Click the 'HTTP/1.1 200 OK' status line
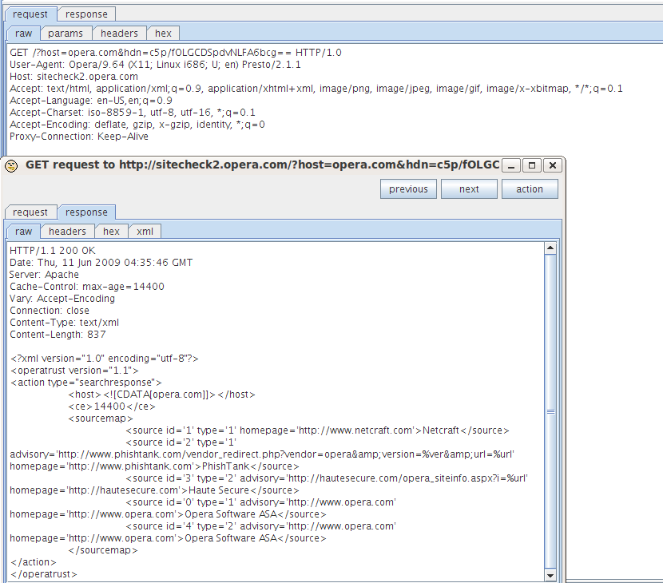Viewport: 663px width, 583px height. coord(53,250)
